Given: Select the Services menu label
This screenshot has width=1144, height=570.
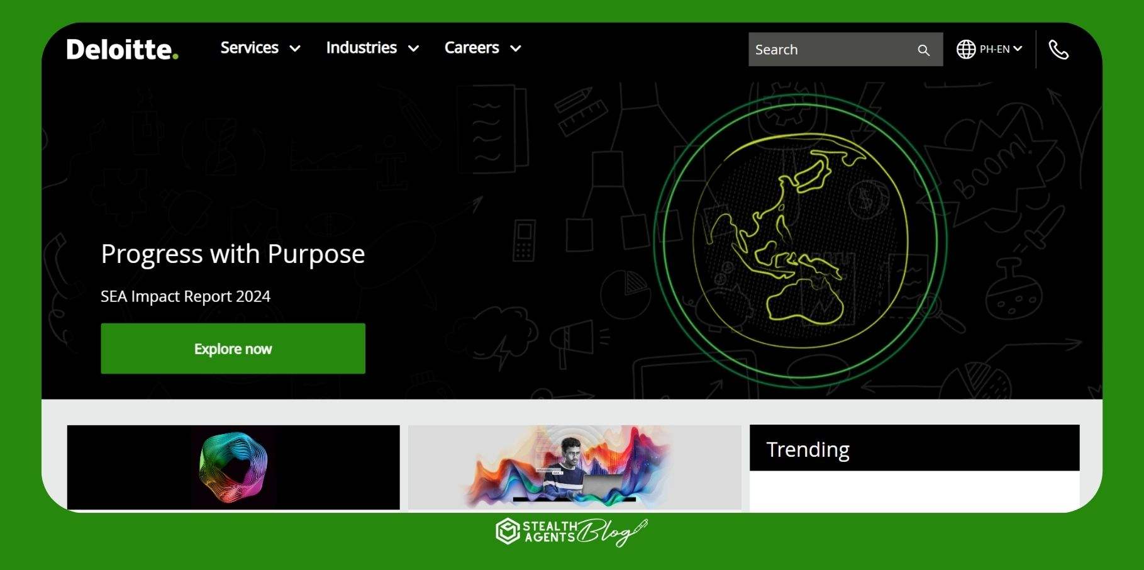Looking at the screenshot, I should coord(249,48).
